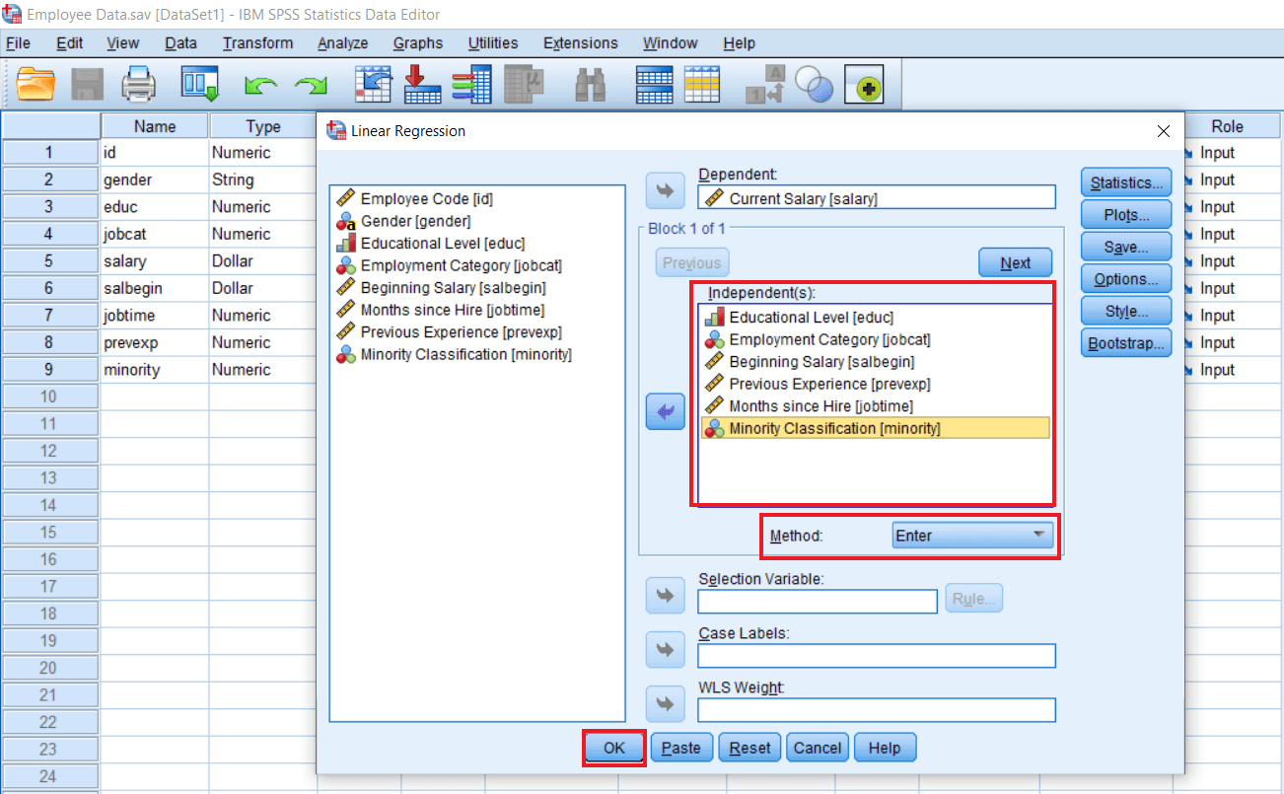The image size is (1284, 794).
Task: Click the Statistics... button
Action: [x=1126, y=182]
